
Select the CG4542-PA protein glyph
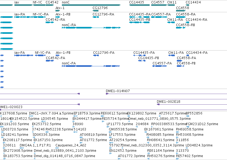pos(50,61)
